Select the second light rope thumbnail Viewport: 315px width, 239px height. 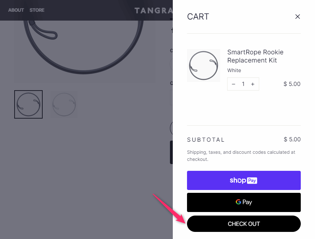pyautogui.click(x=64, y=104)
